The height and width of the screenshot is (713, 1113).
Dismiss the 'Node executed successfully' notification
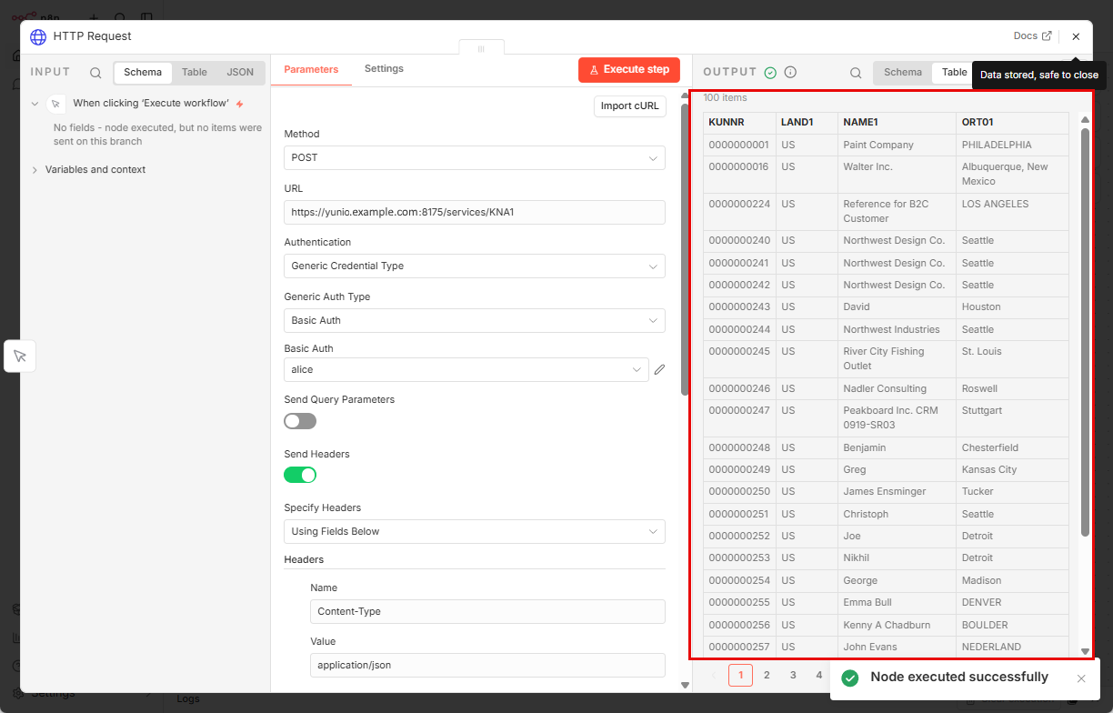pyautogui.click(x=1081, y=678)
